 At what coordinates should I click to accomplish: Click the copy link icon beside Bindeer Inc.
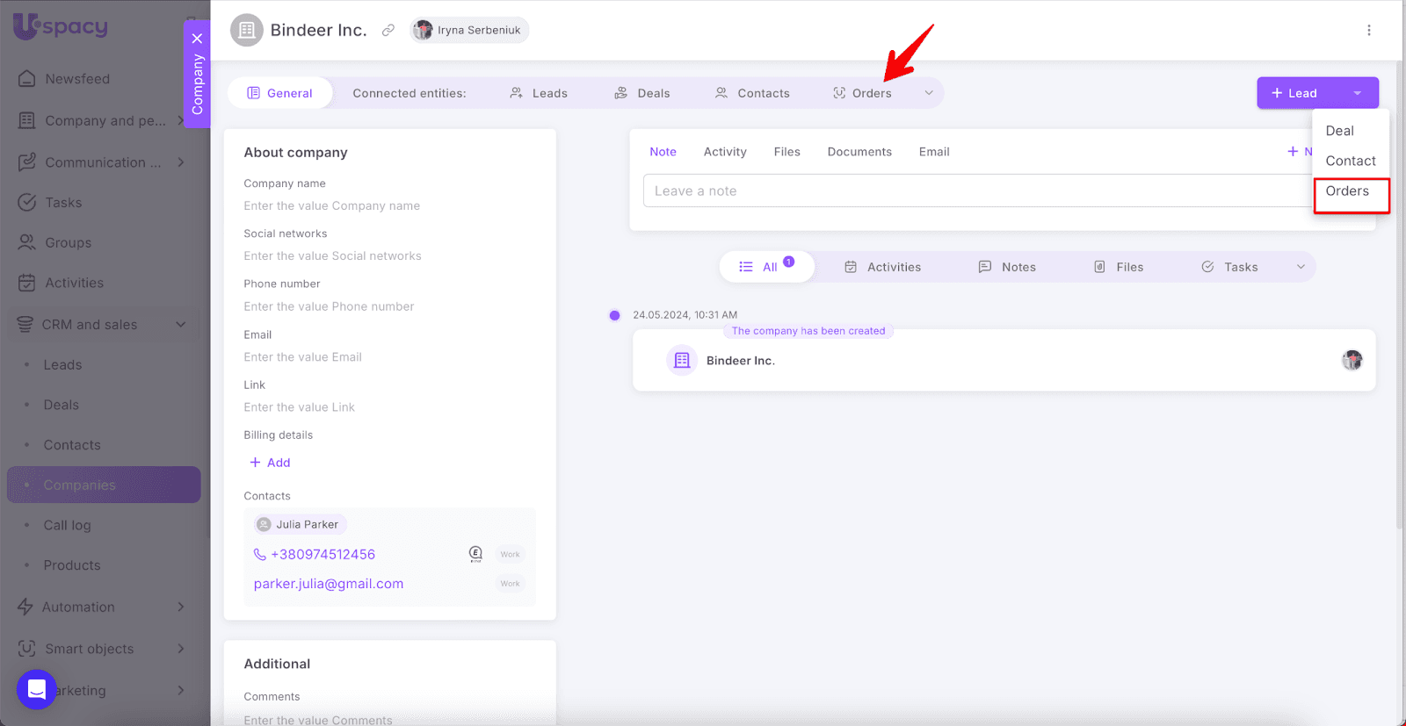(x=388, y=30)
